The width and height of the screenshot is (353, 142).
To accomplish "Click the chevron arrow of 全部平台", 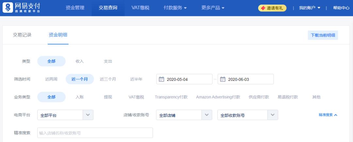I will (x=88, y=115).
